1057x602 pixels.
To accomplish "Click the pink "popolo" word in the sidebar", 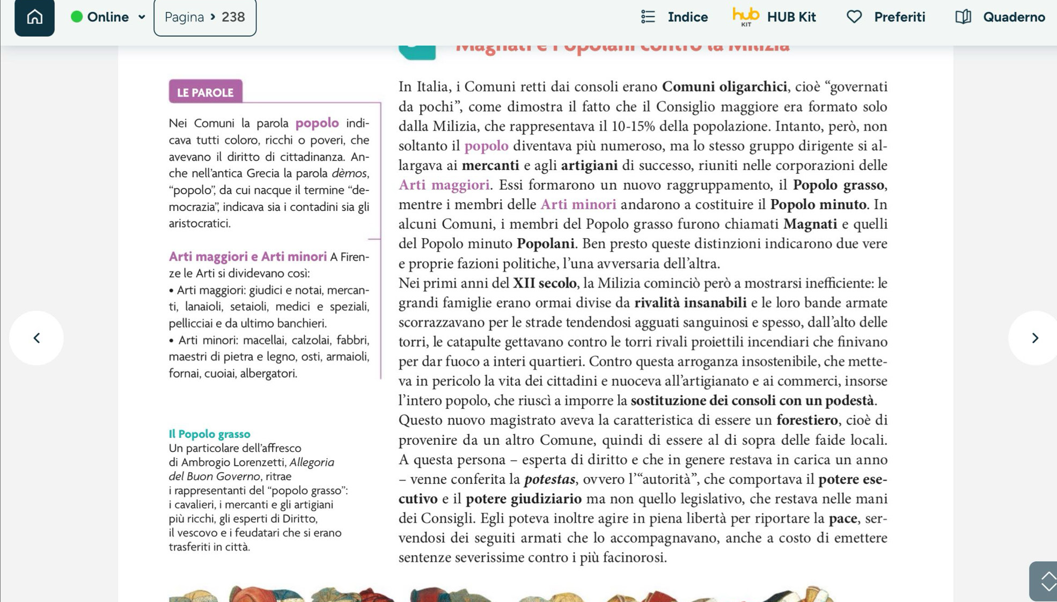I will tap(317, 123).
